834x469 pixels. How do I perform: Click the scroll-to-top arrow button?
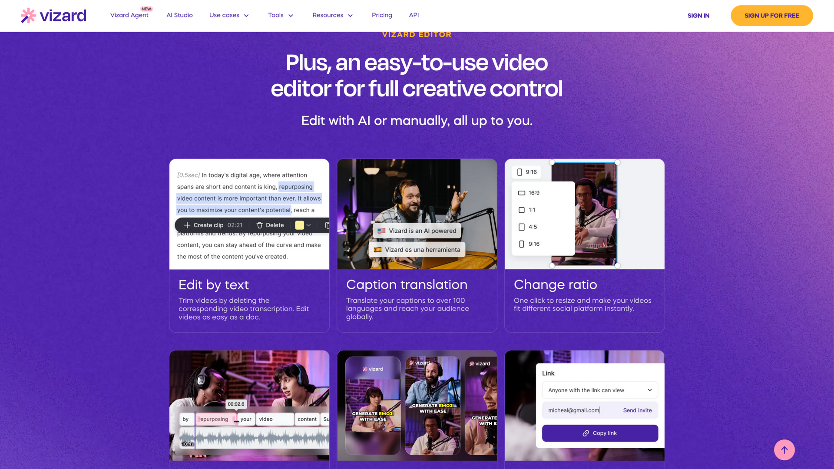pyautogui.click(x=784, y=450)
